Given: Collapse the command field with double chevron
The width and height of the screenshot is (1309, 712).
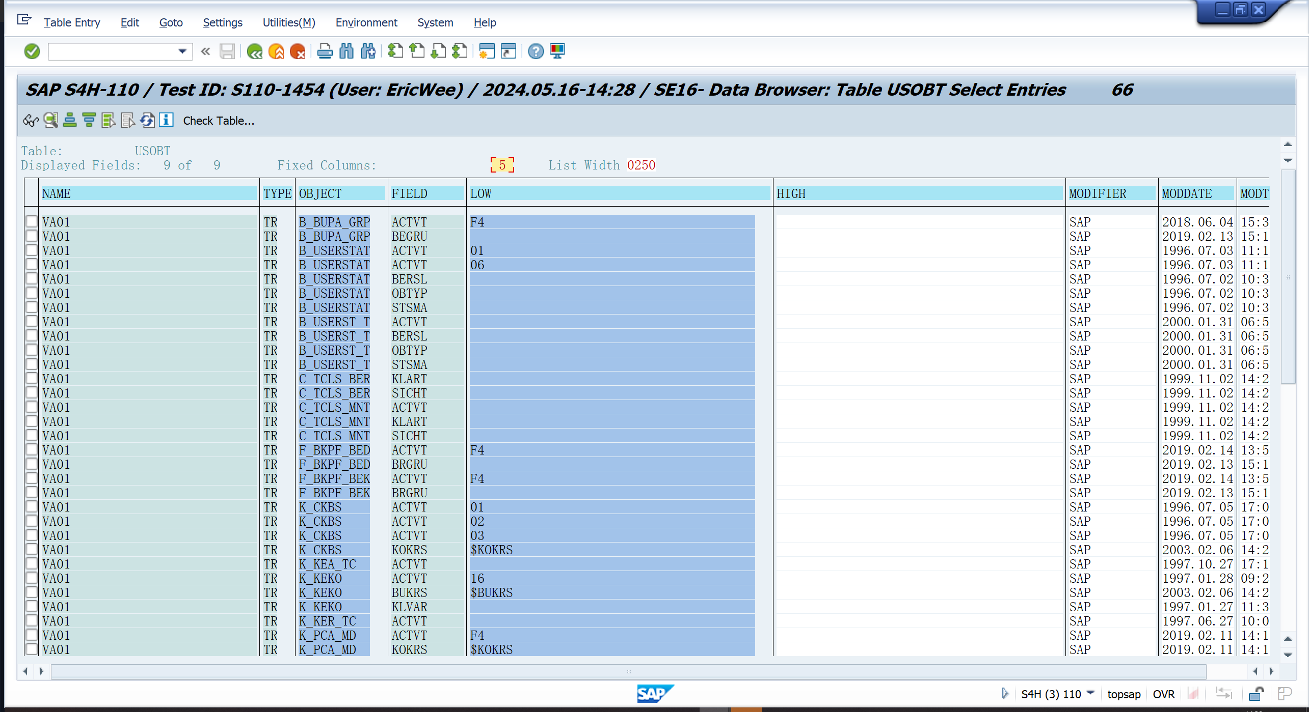Looking at the screenshot, I should [x=205, y=51].
